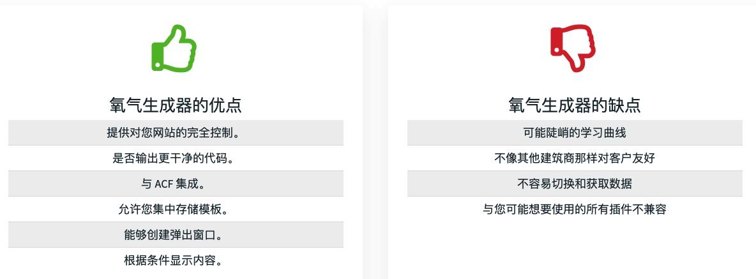The image size is (756, 279).
Task: Click the word 模板 in the pros list
Action: (x=210, y=209)
